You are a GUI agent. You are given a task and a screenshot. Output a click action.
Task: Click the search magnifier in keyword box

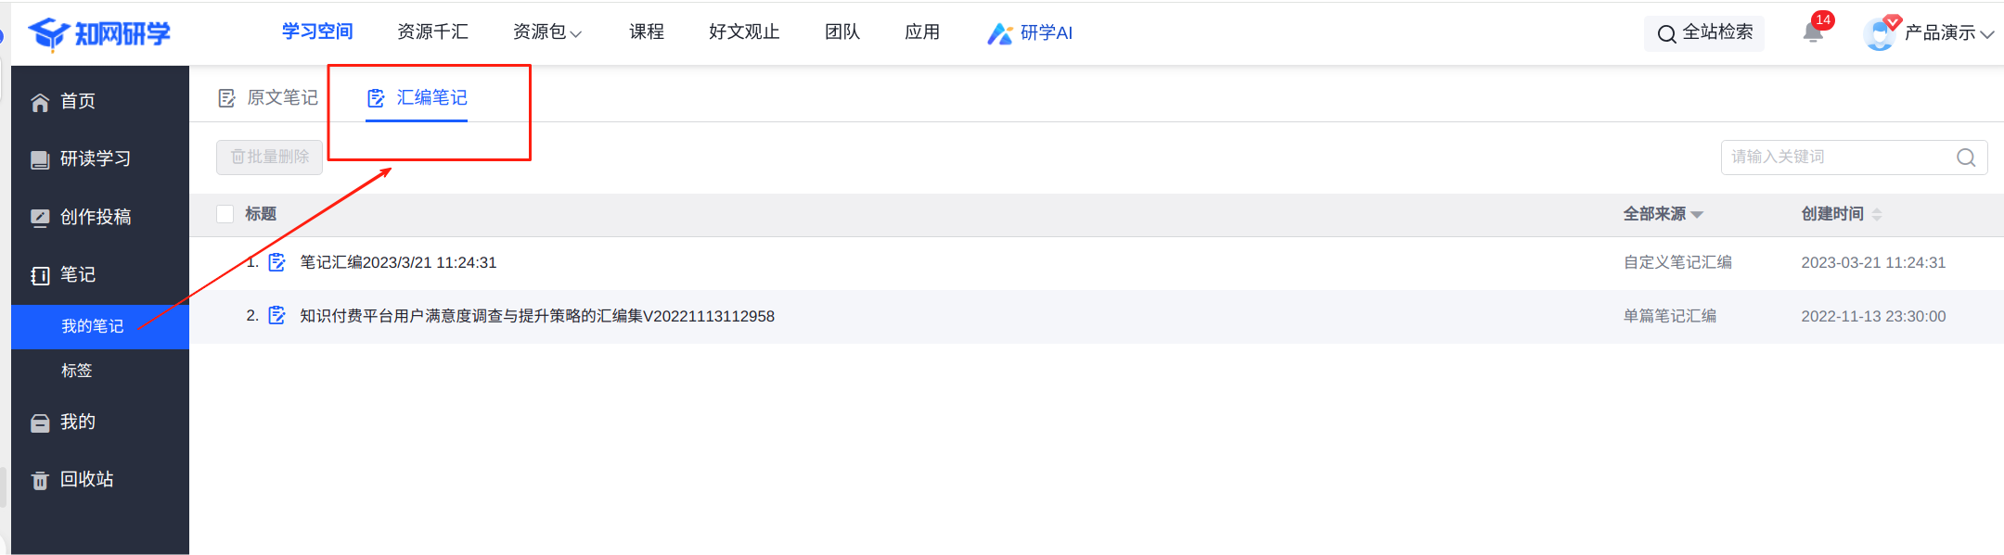tap(1965, 158)
